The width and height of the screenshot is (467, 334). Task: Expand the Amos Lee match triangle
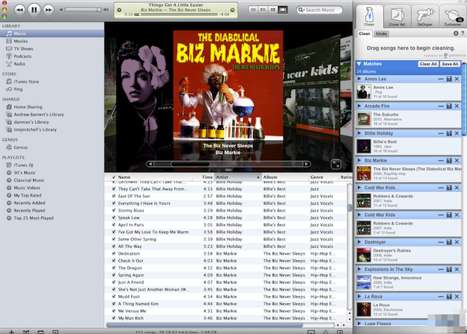[x=359, y=79]
